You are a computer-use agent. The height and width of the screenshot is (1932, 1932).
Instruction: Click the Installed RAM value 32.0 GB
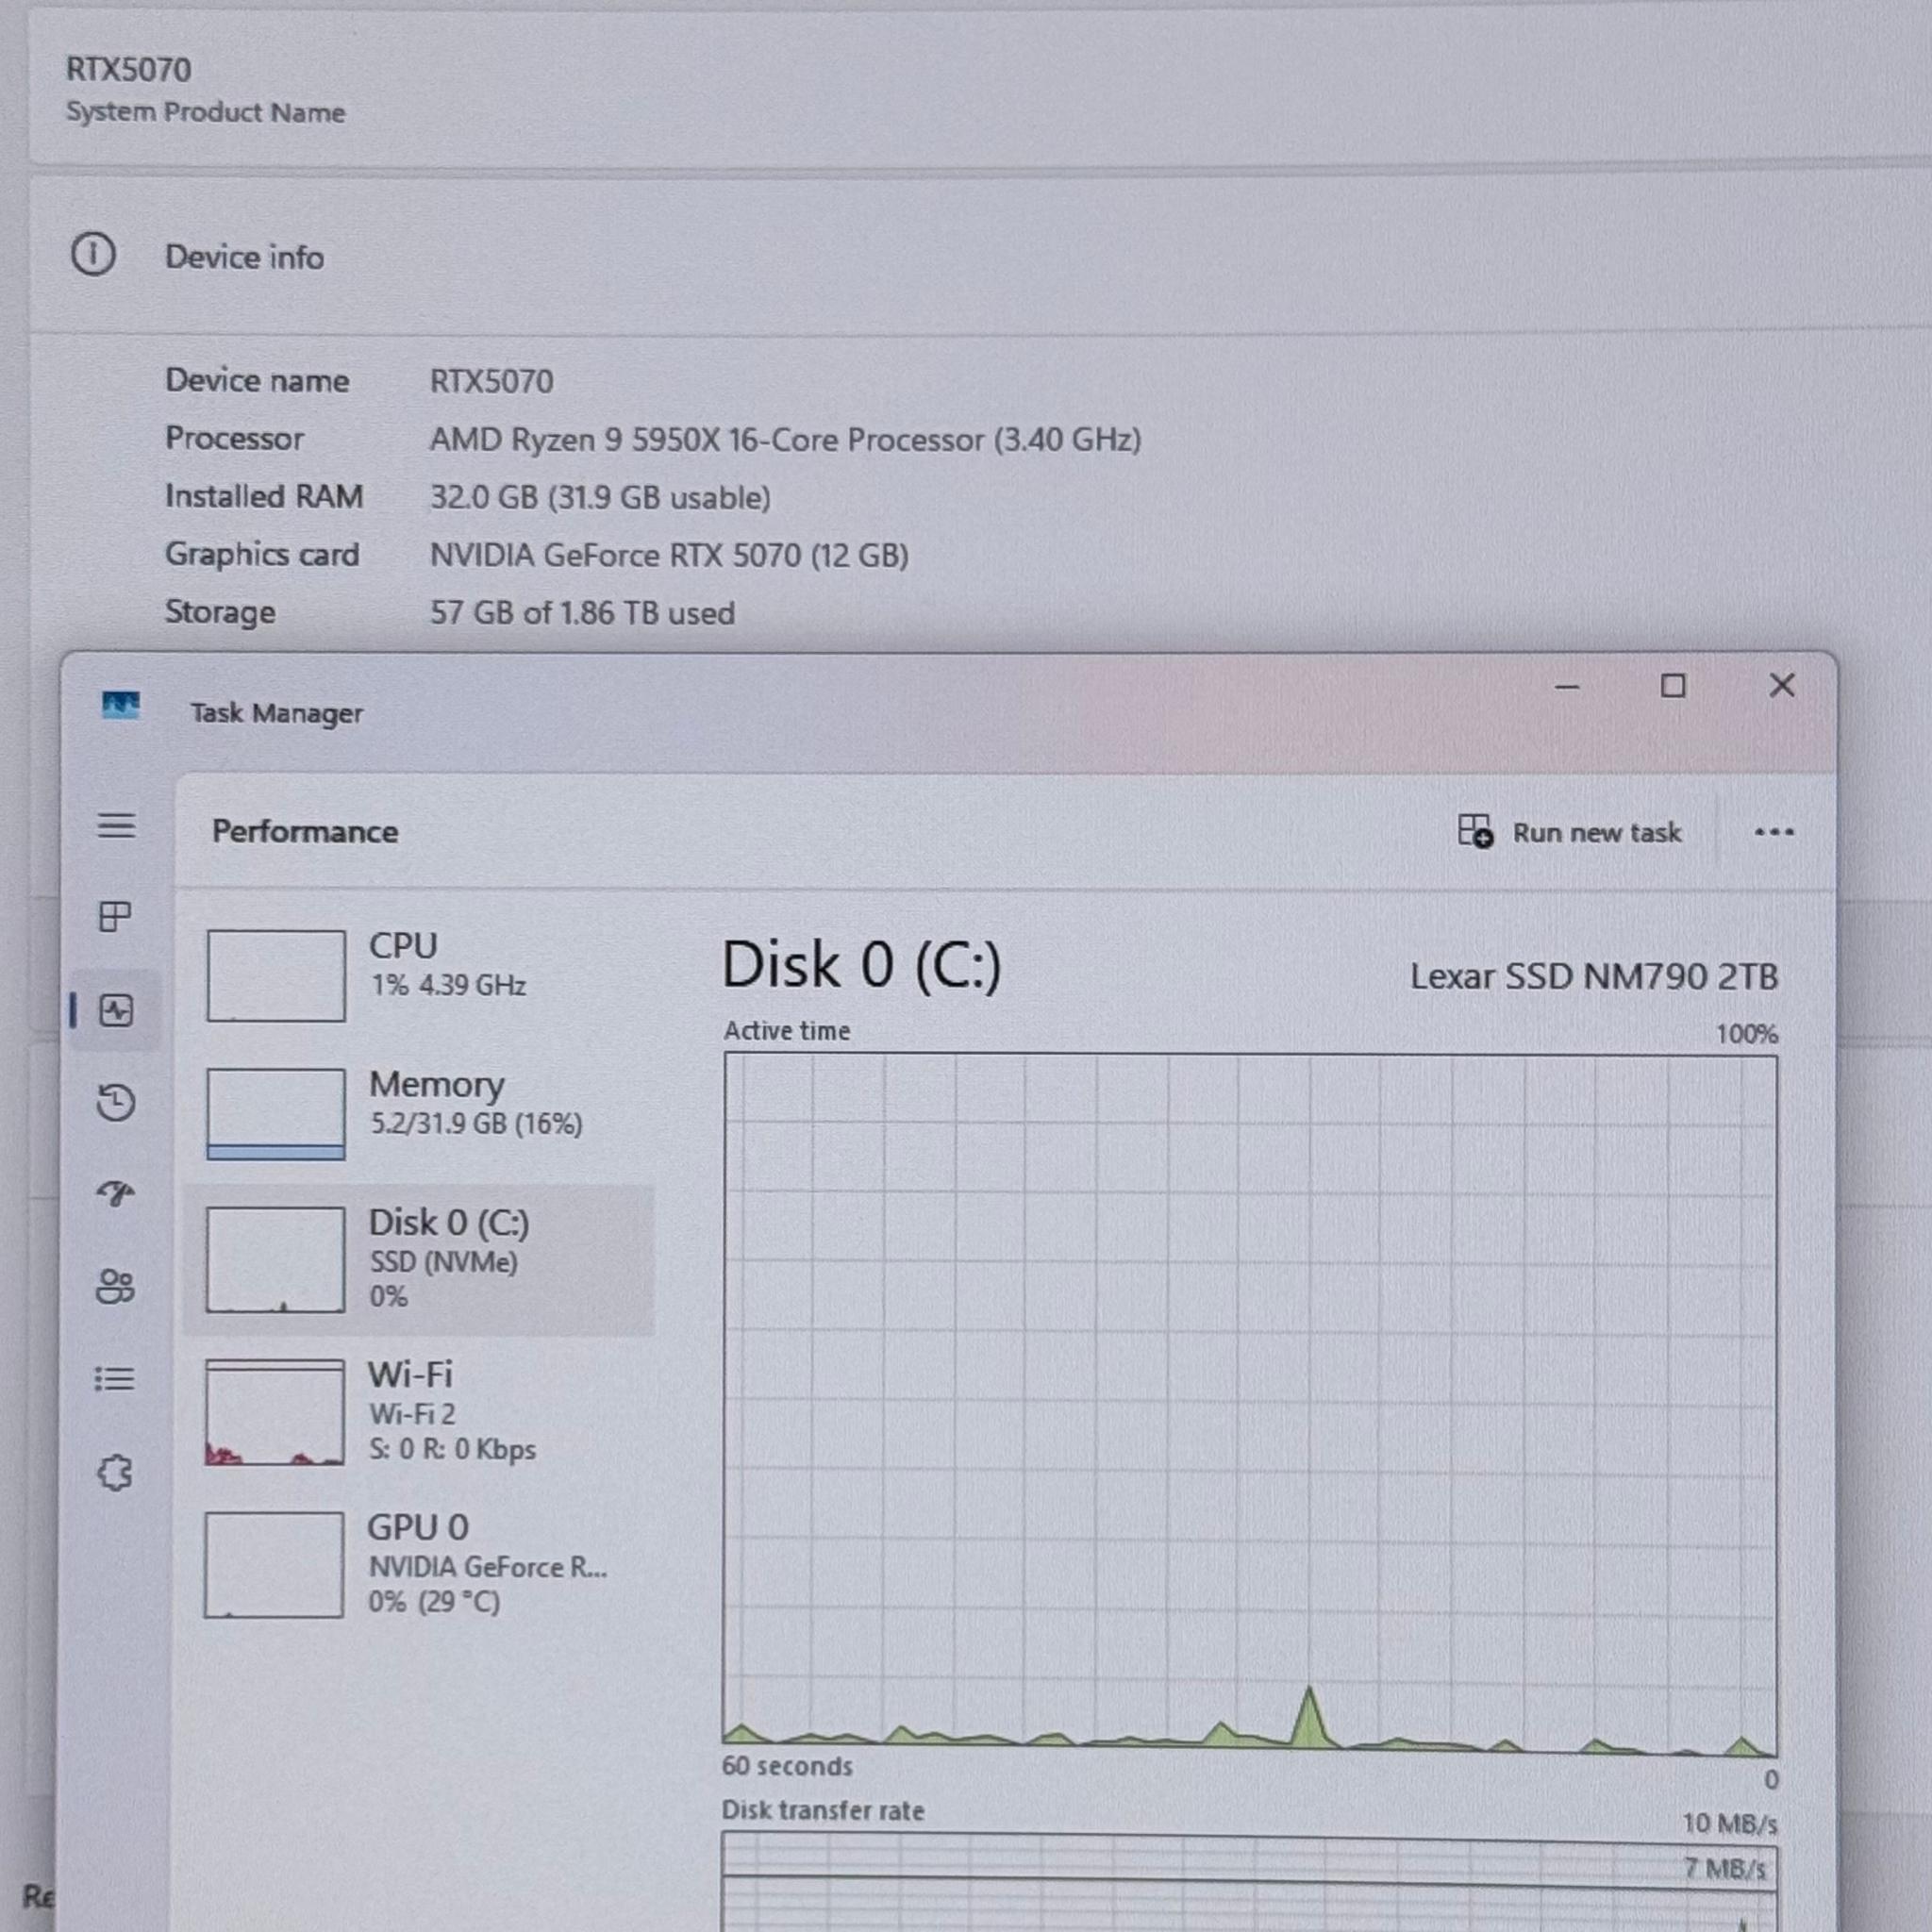600,498
